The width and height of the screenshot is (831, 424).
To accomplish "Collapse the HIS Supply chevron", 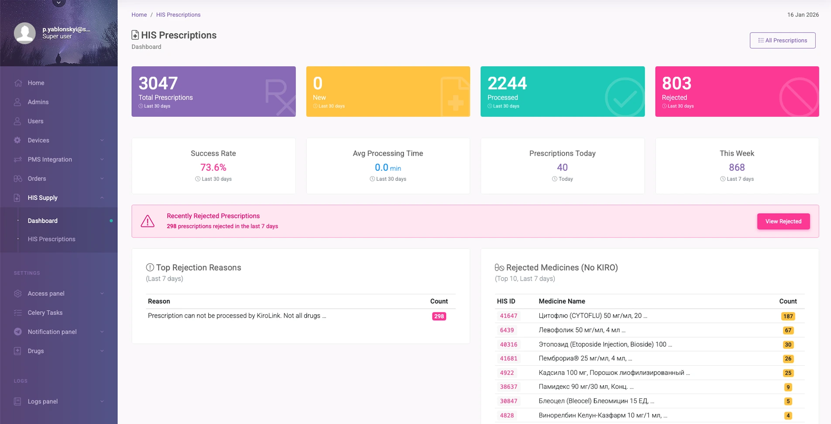I will click(102, 198).
